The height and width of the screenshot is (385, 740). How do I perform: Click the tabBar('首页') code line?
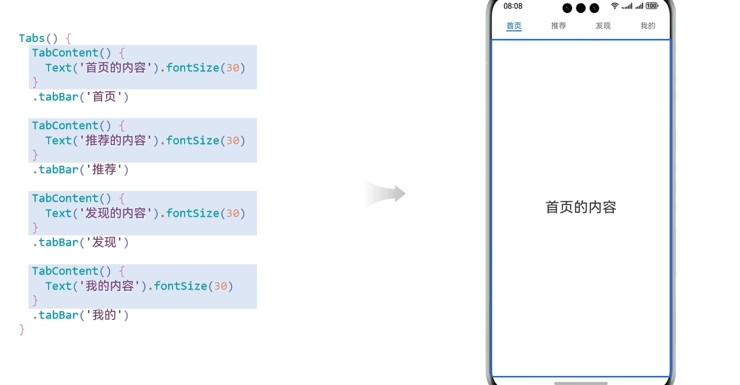[x=81, y=97]
